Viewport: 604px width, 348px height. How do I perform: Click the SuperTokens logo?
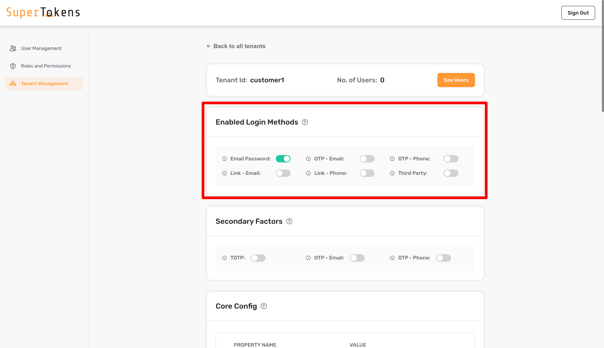[43, 13]
